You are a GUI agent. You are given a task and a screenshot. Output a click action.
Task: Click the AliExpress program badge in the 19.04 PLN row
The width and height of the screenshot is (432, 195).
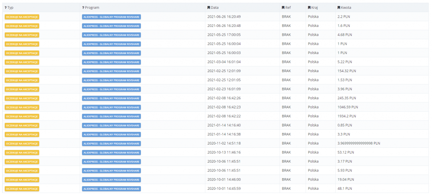coord(111,179)
